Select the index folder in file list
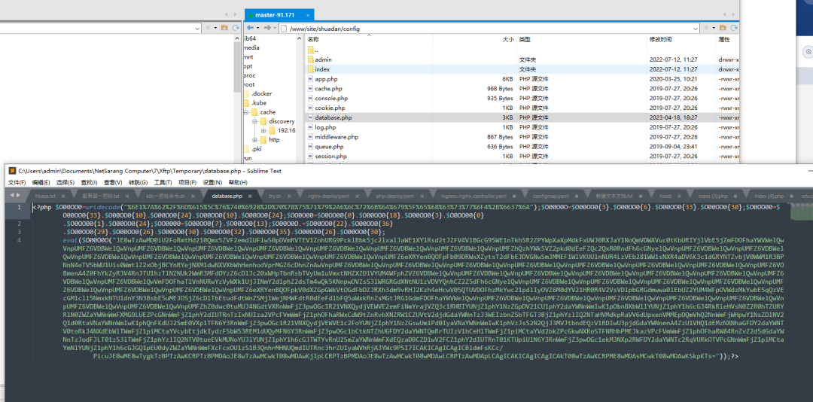Image resolution: width=813 pixels, height=402 pixels. tap(322, 69)
